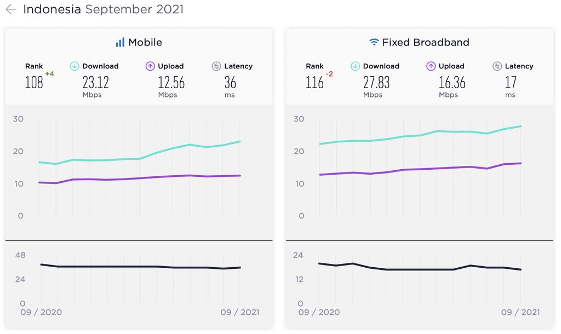
Task: Click the Mobile latency value 36
Action: point(230,83)
